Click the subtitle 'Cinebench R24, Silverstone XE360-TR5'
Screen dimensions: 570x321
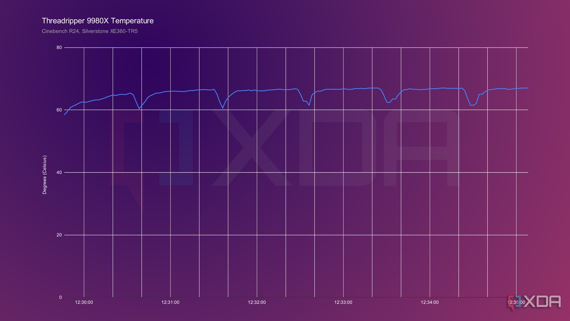coord(90,31)
